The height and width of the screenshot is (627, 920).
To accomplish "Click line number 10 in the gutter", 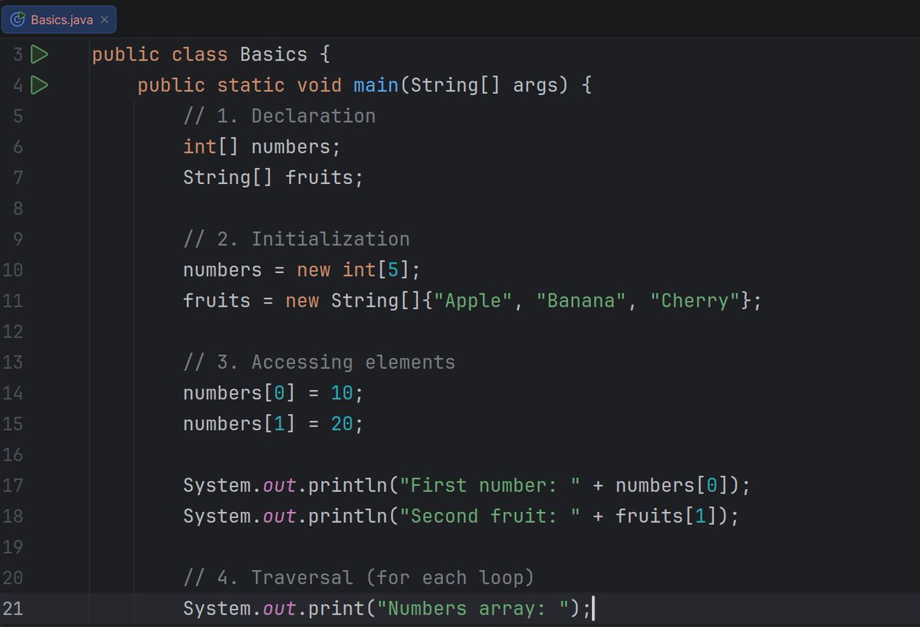I will point(13,270).
